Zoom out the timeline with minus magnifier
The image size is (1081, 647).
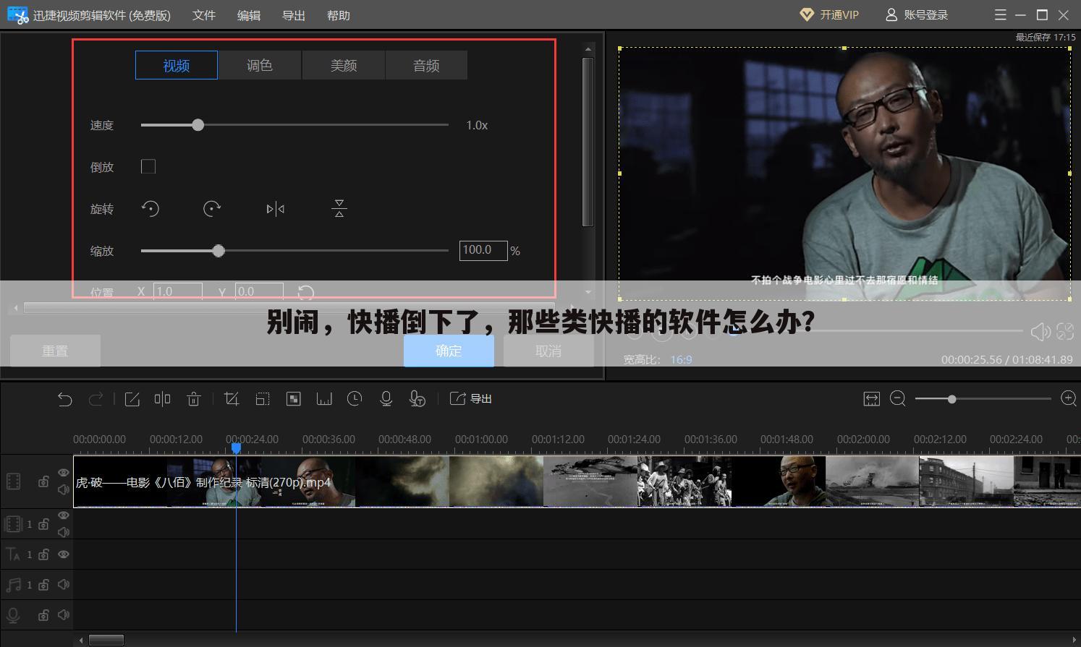coord(898,399)
